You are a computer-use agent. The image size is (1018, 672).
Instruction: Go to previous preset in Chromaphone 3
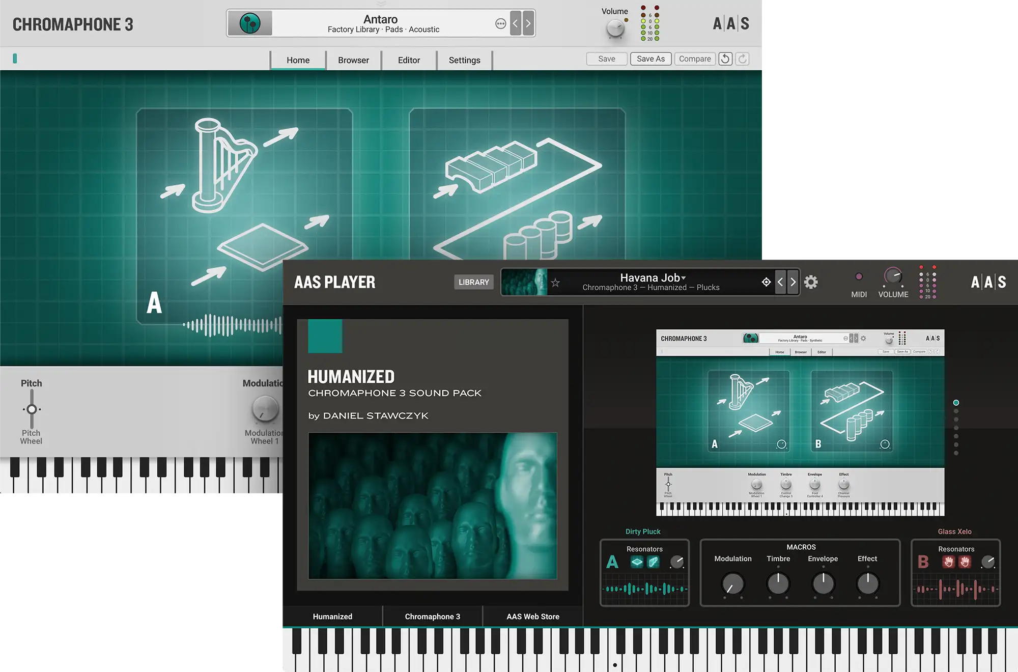click(x=516, y=23)
